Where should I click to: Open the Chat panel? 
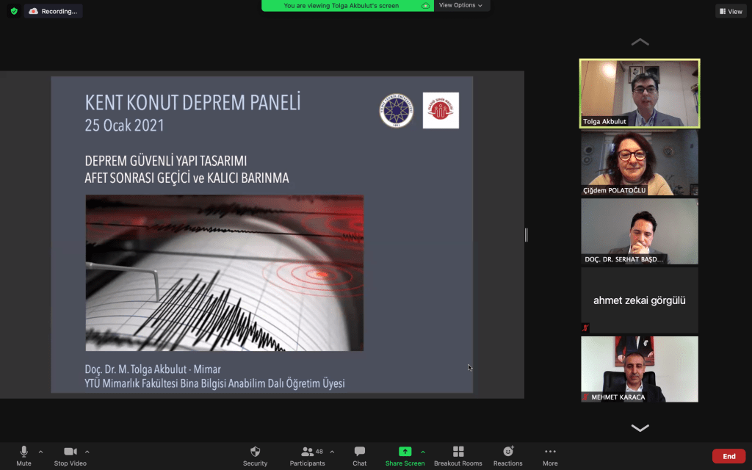(359, 452)
